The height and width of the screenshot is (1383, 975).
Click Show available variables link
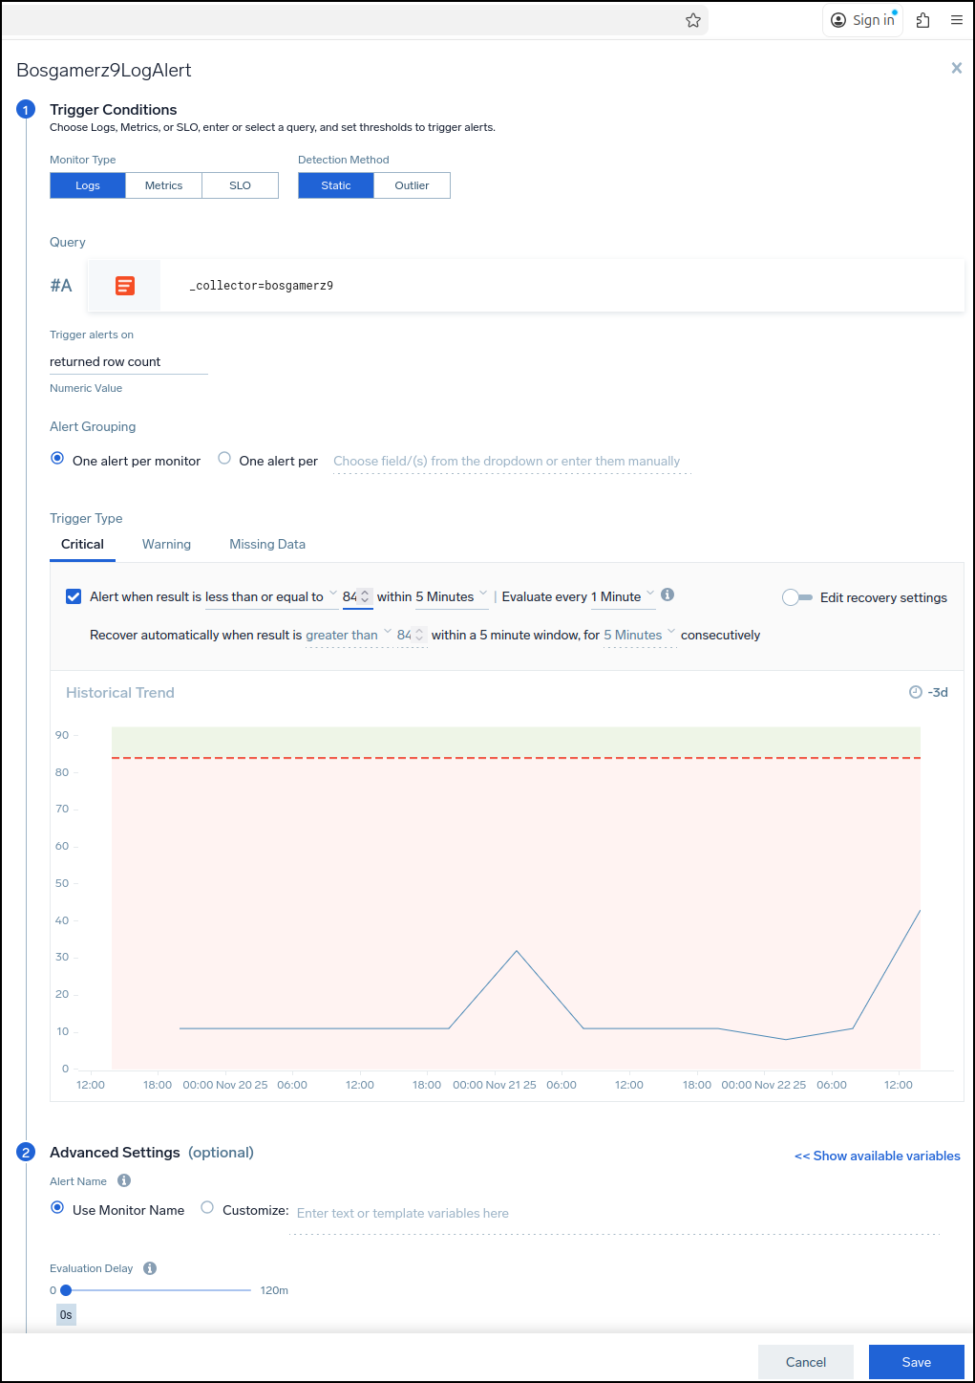click(x=877, y=1156)
